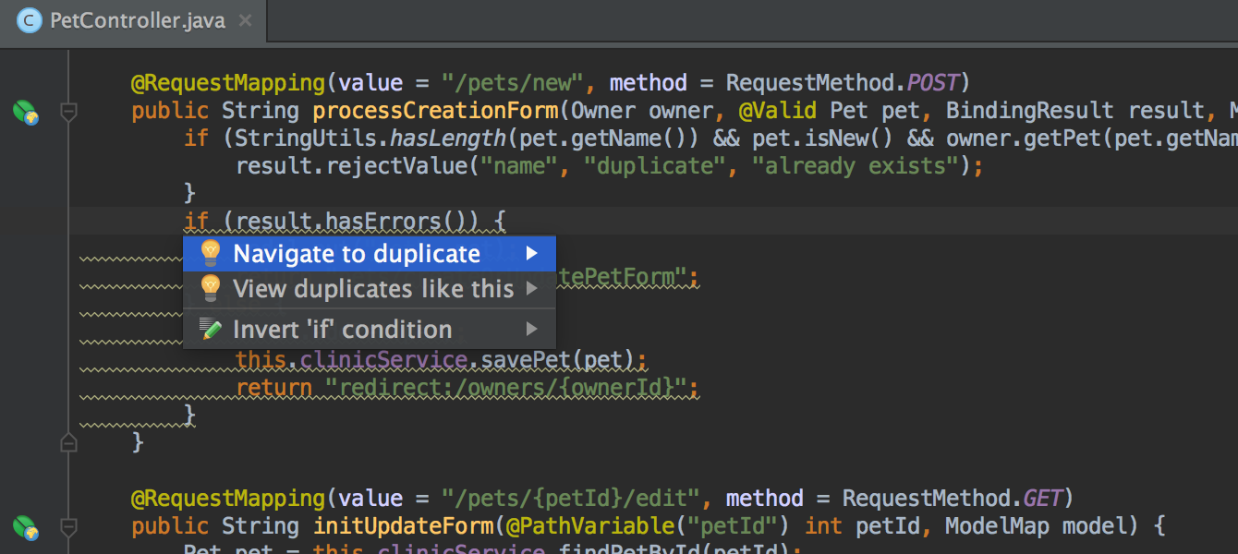Close the PetController.java tab

[x=245, y=18]
